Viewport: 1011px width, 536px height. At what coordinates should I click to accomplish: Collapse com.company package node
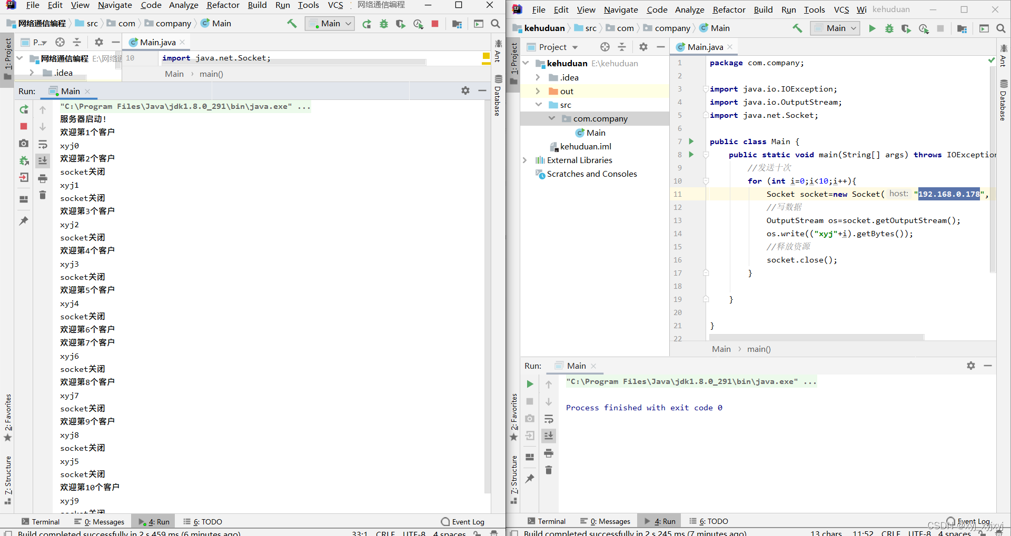[552, 118]
